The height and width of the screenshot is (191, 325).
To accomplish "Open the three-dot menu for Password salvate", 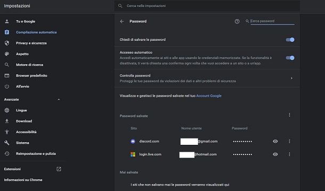I will click(x=289, y=115).
